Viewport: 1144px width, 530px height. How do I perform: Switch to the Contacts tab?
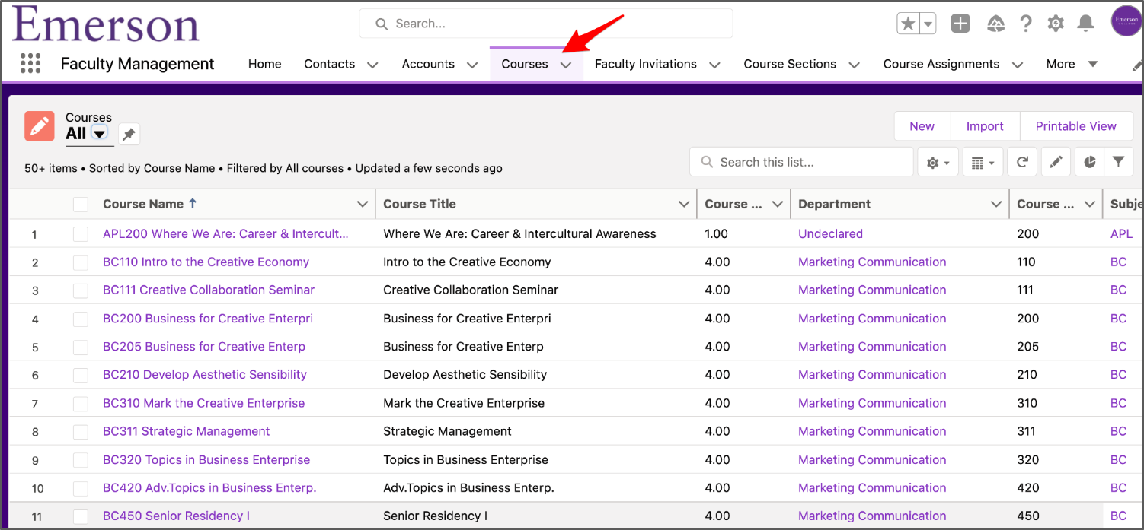tap(329, 64)
